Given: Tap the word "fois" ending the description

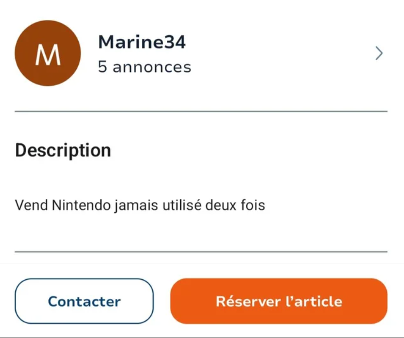Looking at the screenshot, I should click(x=254, y=206).
